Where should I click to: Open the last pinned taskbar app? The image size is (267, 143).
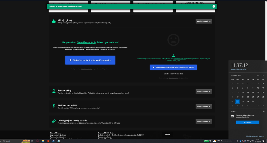58,141
